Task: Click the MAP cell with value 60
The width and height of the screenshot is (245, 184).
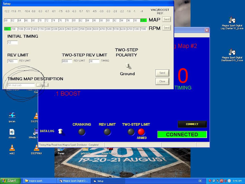Action: click(x=7, y=20)
